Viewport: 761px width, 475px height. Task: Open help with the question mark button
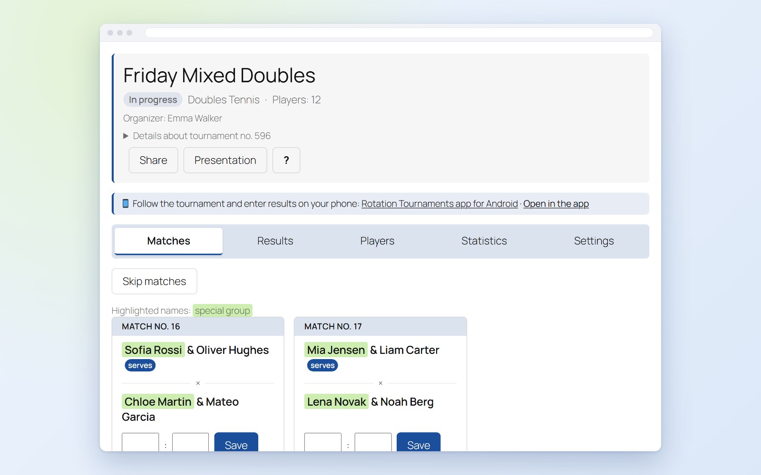[286, 160]
